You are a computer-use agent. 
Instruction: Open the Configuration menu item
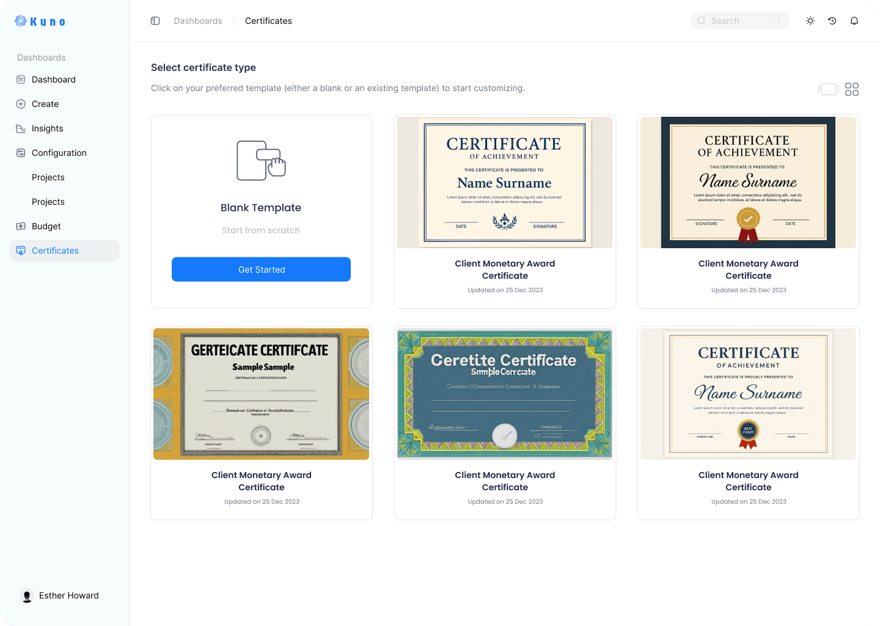pos(65,153)
